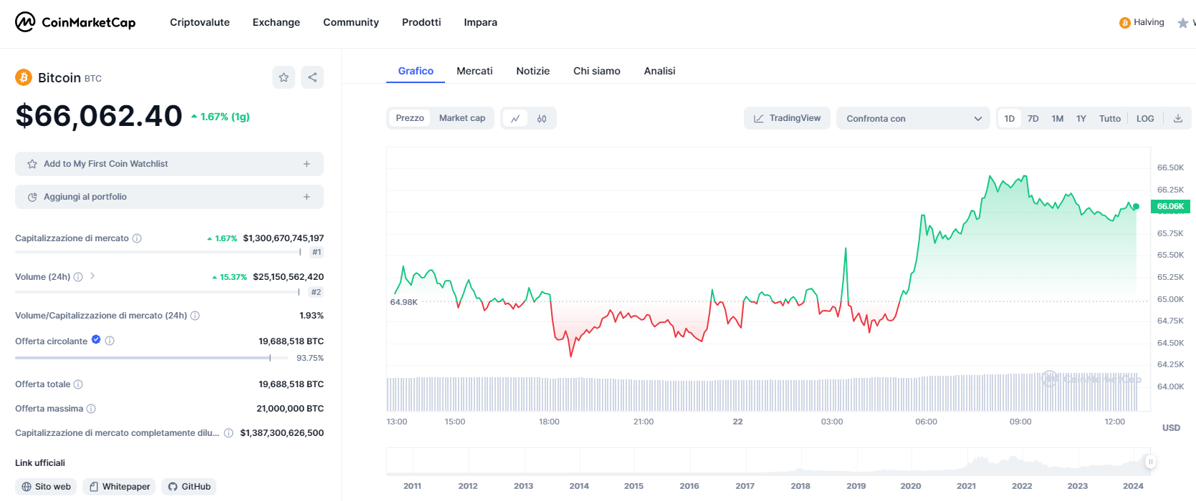Show info tooltip for Volume (24h)

[x=78, y=277]
